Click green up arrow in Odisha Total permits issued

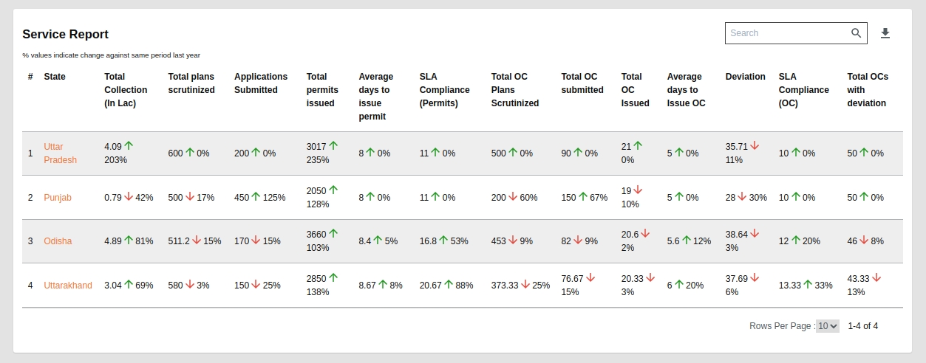click(x=333, y=233)
